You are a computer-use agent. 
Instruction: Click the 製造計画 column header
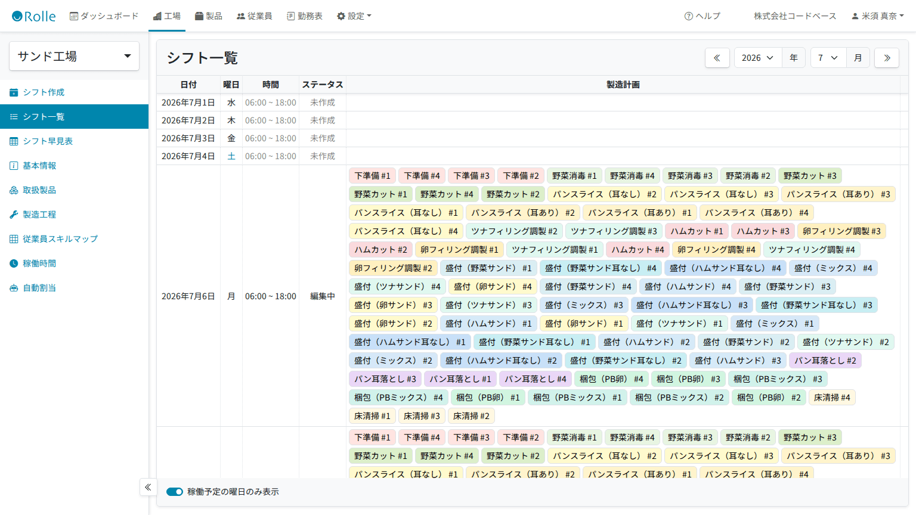click(x=623, y=85)
